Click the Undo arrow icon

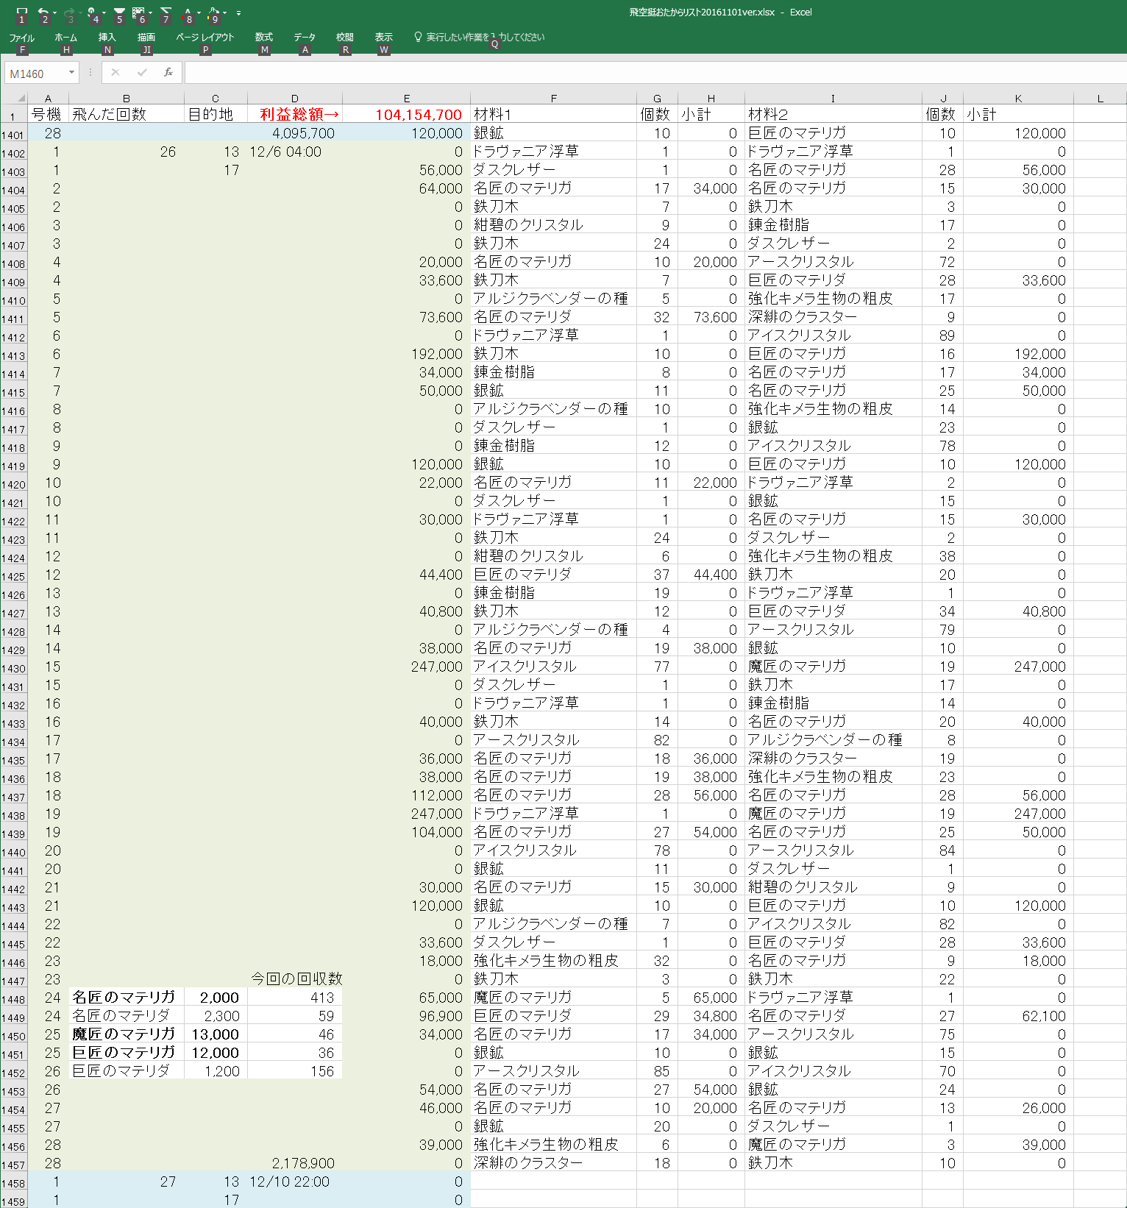pos(43,13)
